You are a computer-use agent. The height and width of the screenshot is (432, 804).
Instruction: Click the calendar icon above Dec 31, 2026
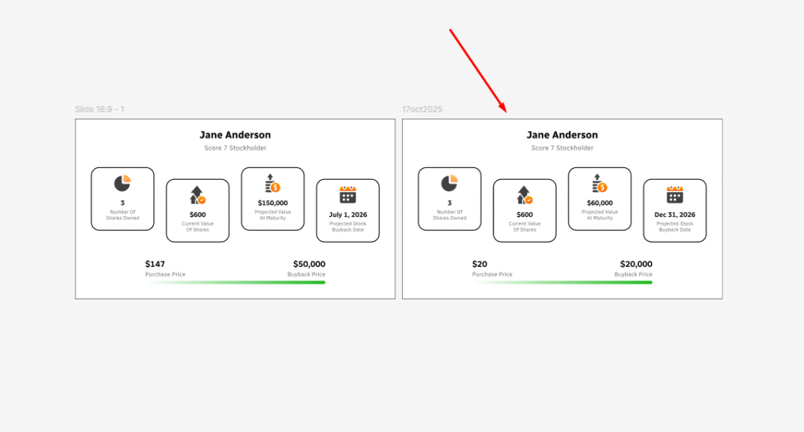pyautogui.click(x=674, y=195)
